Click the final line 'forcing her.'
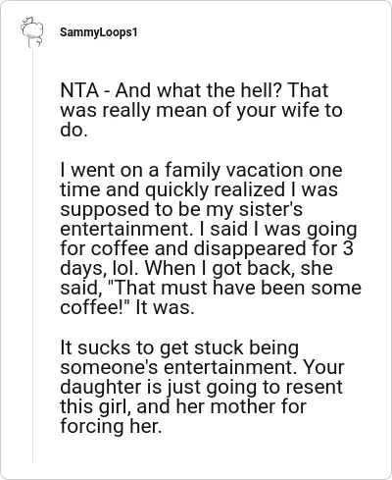 [111, 426]
